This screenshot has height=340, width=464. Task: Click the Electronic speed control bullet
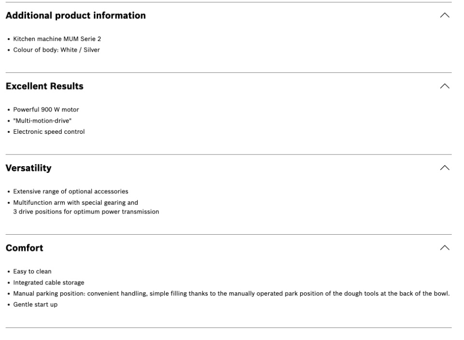pyautogui.click(x=49, y=132)
